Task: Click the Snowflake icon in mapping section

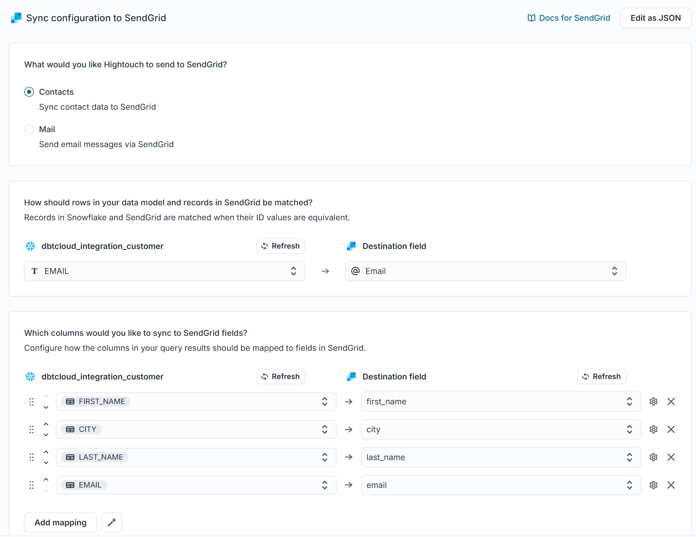Action: point(30,377)
